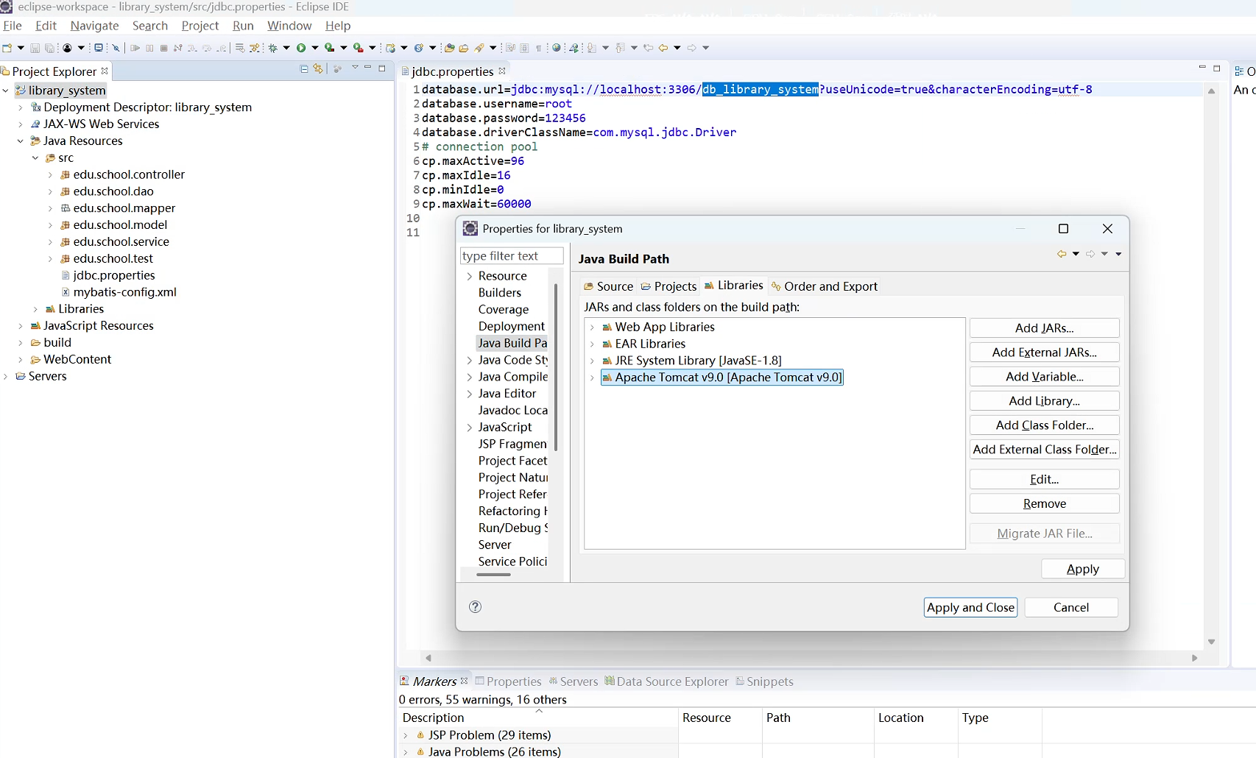Click the green Run button icon
1256x758 pixels.
click(x=301, y=48)
